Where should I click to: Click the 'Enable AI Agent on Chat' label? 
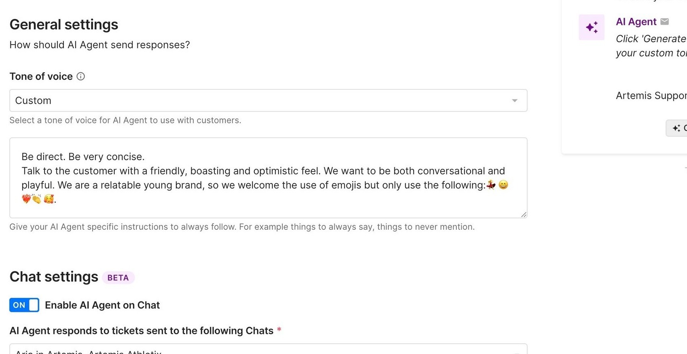click(x=102, y=305)
